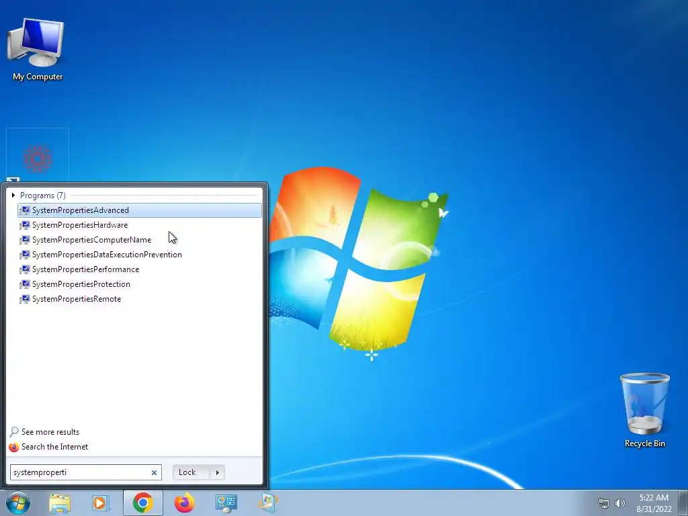Open network icon in system tray

[604, 503]
